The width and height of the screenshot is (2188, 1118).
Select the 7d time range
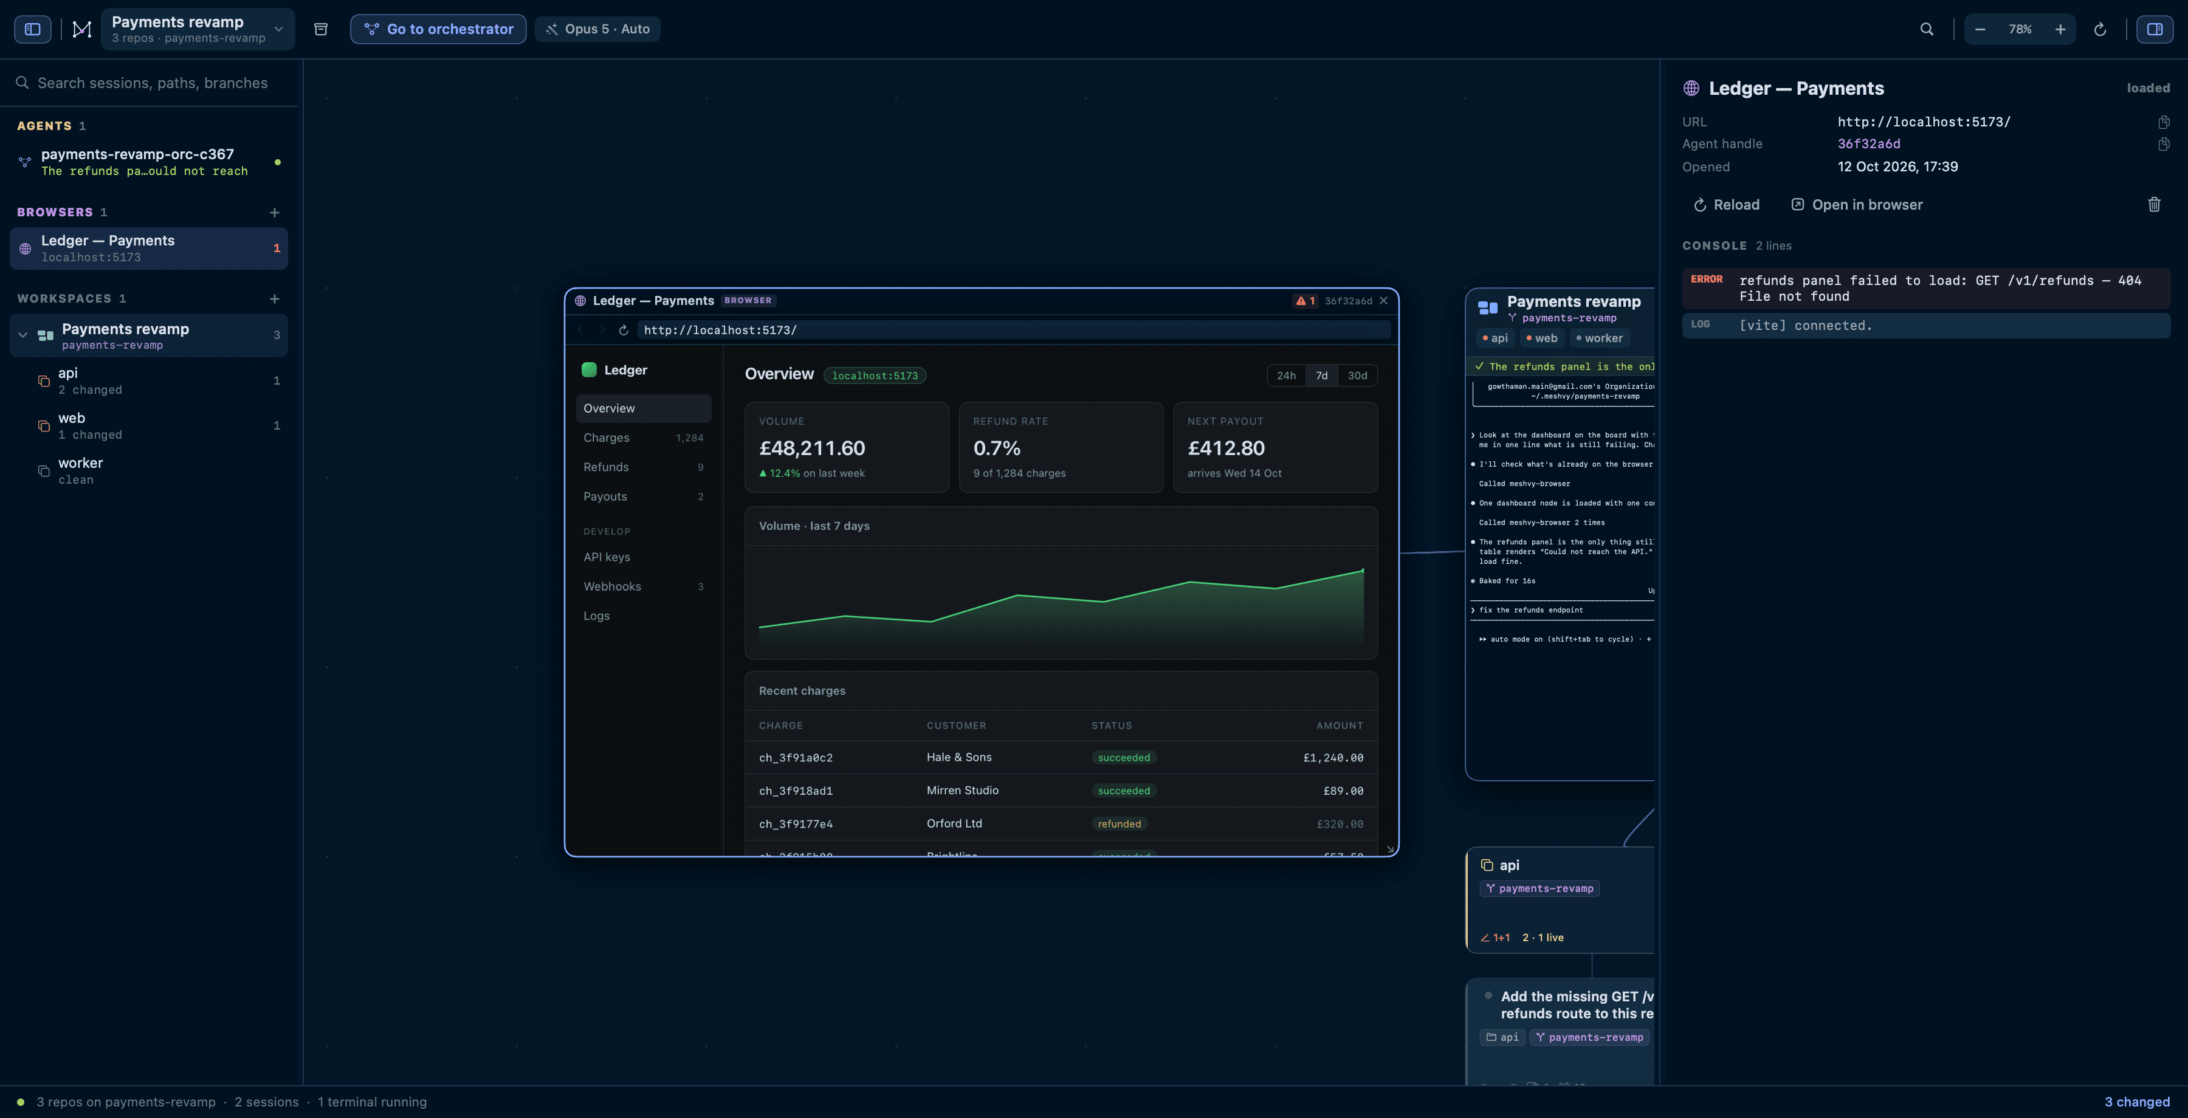pos(1322,376)
